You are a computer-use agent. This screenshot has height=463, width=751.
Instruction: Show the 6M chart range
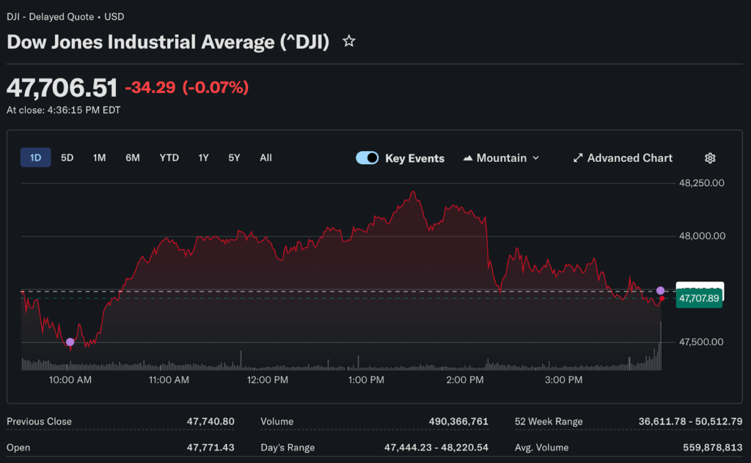pyautogui.click(x=132, y=158)
